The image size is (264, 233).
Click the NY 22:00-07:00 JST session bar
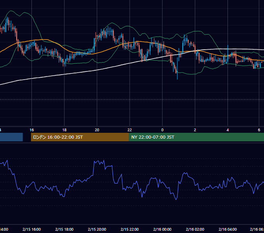pyautogui.click(x=196, y=137)
